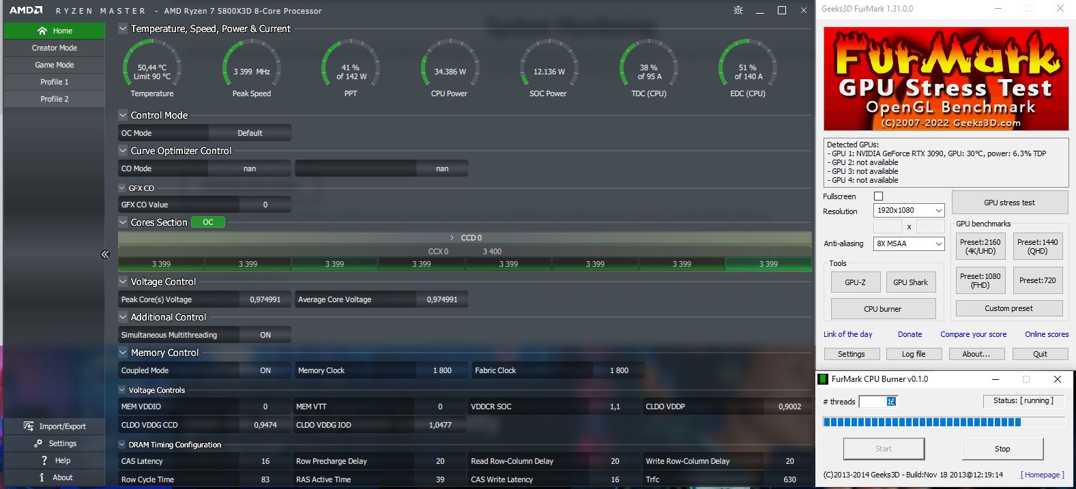
Task: Click the FurMark flame logo banner
Action: pos(946,78)
